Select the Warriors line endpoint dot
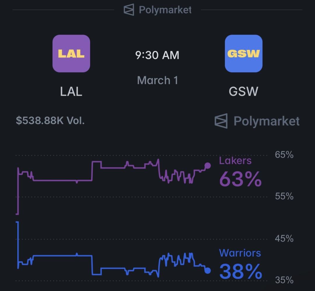Image resolution: width=315 pixels, height=291 pixels. [x=208, y=271]
